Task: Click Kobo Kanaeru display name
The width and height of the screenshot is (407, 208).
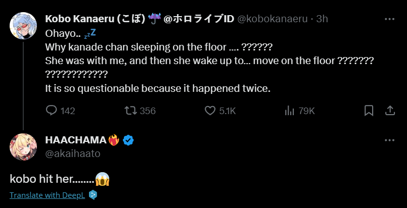Action: pyautogui.click(x=95, y=19)
